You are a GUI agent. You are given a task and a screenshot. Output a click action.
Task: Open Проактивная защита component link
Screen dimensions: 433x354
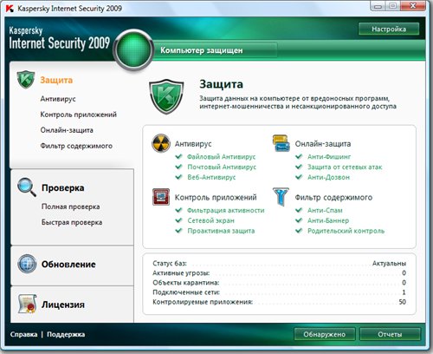coord(221,231)
